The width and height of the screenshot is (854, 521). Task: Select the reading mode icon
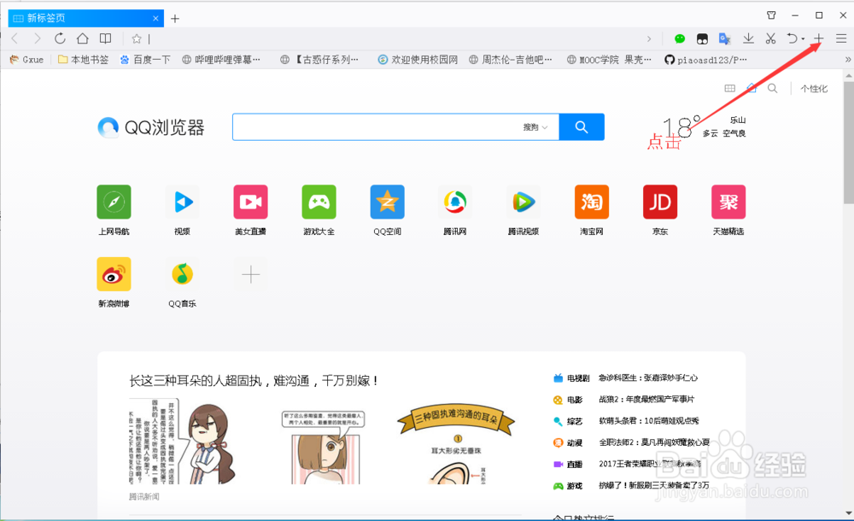tap(105, 38)
